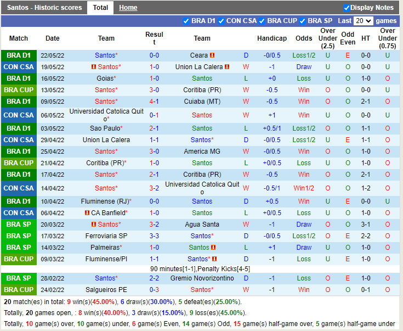Disable the BRA CUP filter checkbox
403x331 pixels.
click(262, 21)
